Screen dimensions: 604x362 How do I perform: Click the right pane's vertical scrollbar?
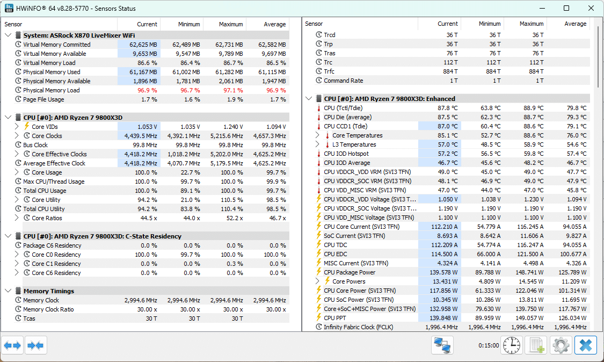point(598,58)
